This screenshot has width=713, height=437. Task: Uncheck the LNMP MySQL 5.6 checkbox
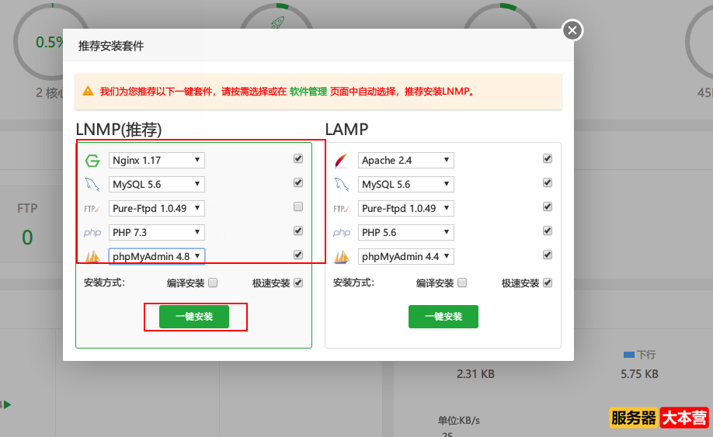tap(298, 182)
